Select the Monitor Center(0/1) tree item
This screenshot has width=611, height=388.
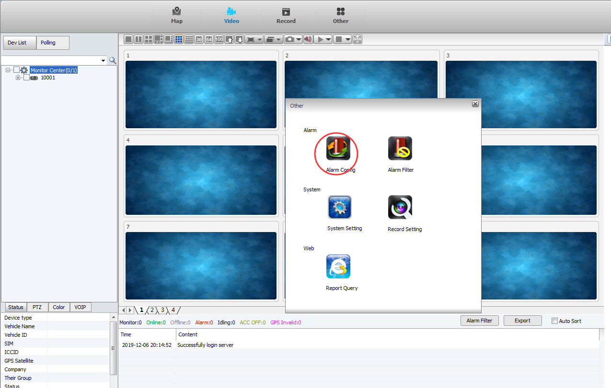pos(54,70)
